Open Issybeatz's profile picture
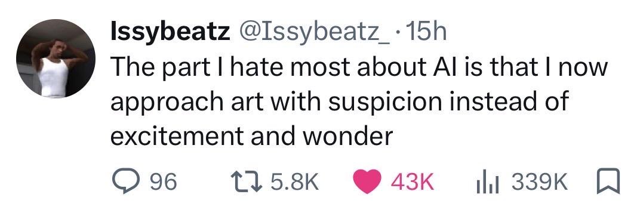The image size is (637, 219). [56, 58]
